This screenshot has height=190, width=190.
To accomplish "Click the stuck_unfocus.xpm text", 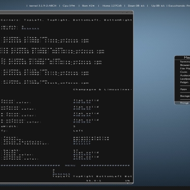I will 66,83.
